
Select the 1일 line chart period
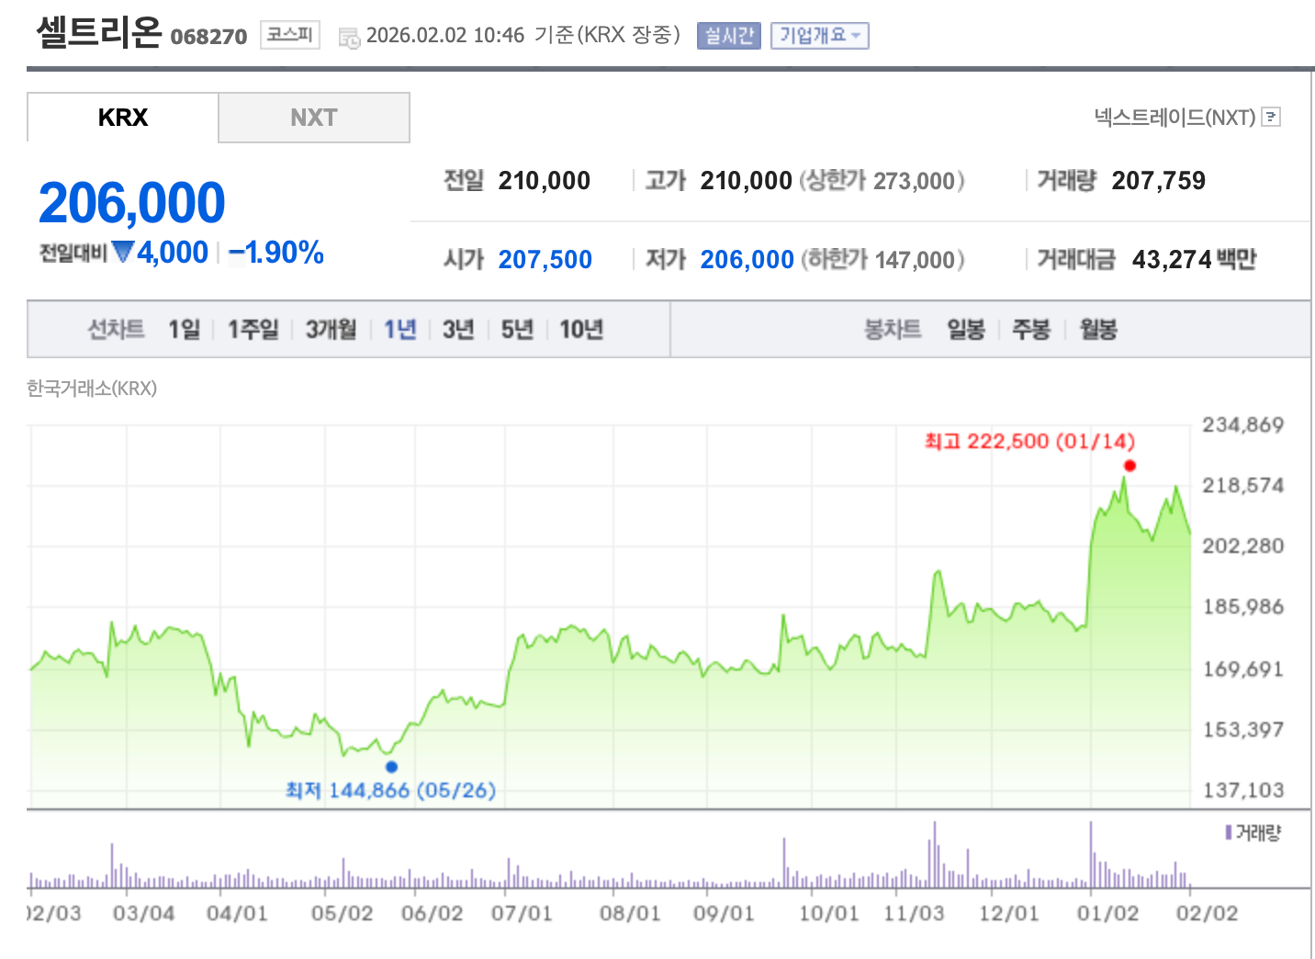click(x=184, y=329)
